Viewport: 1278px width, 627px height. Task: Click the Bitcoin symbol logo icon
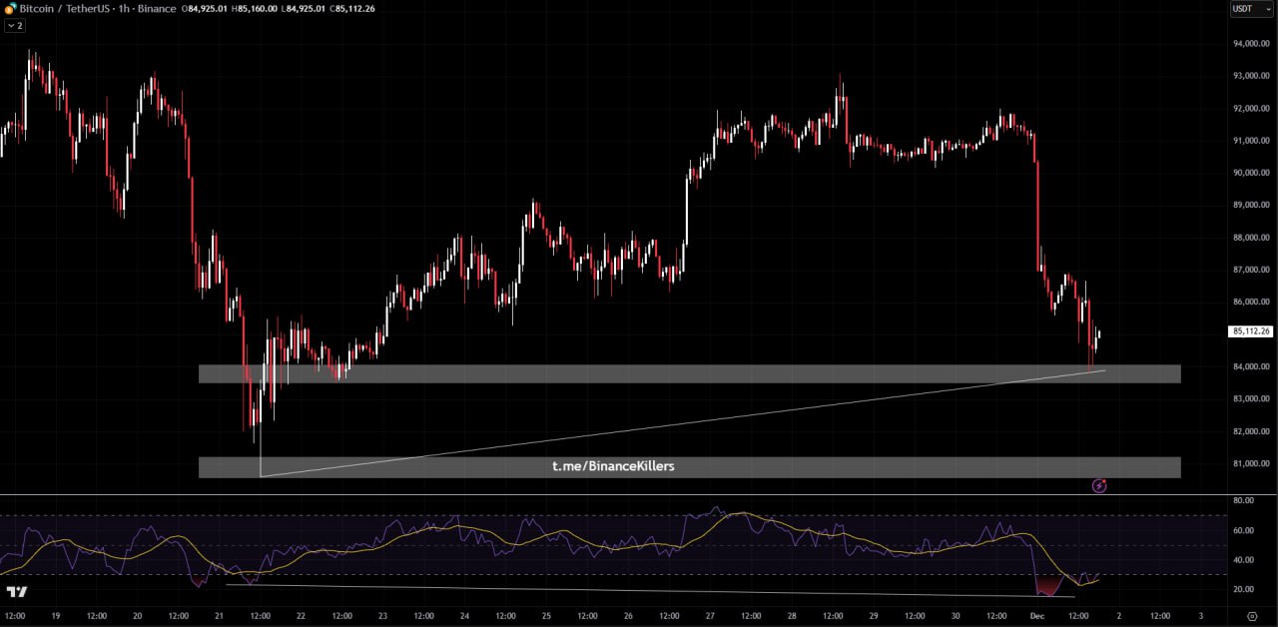10,9
